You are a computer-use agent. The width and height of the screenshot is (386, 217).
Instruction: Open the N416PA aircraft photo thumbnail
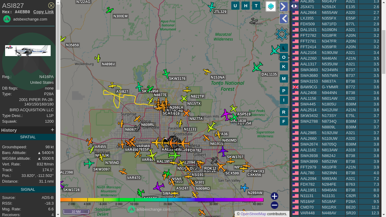click(28, 51)
